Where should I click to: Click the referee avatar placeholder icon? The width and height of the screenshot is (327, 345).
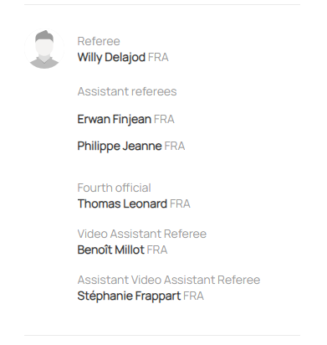[x=44, y=49]
